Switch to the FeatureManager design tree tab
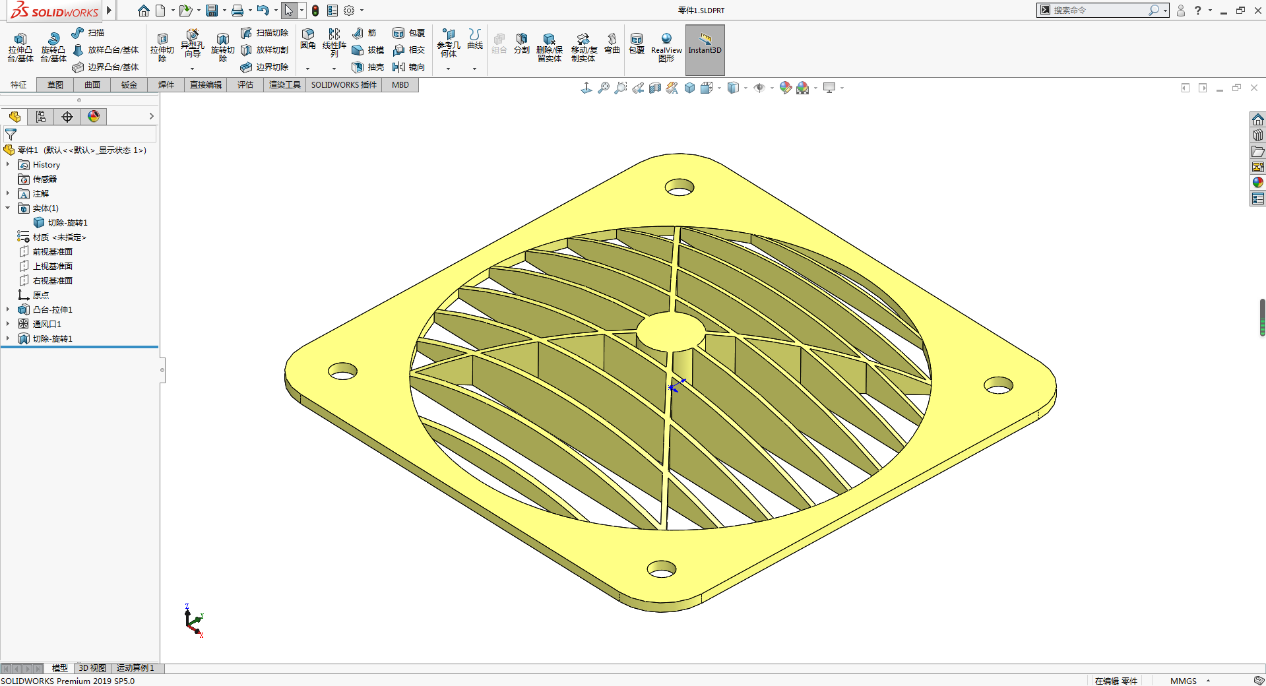1266x686 pixels. (15, 117)
